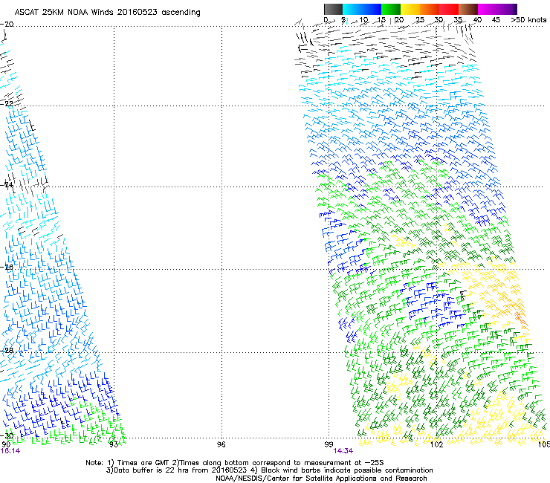This screenshot has height=483, width=550.
Task: Pick the dark purple 45-50 knots legend segment
Action: point(507,9)
